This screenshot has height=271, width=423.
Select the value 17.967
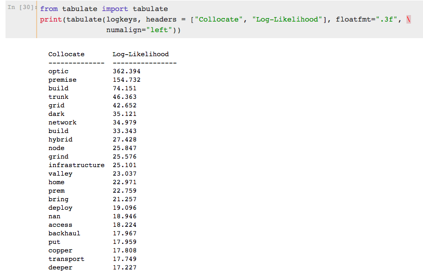tap(124, 233)
